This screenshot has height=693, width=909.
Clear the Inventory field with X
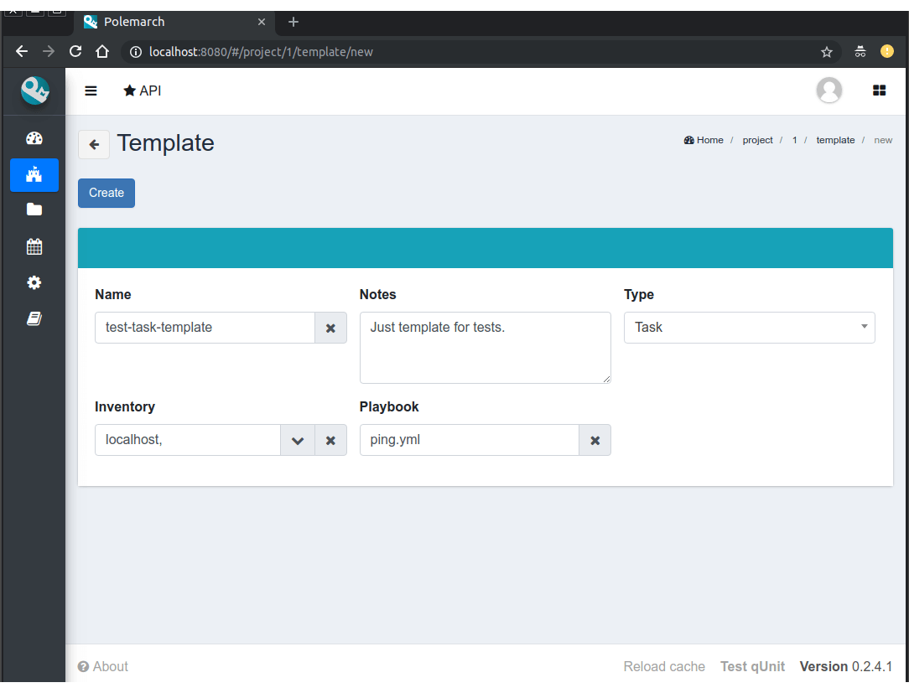click(330, 440)
